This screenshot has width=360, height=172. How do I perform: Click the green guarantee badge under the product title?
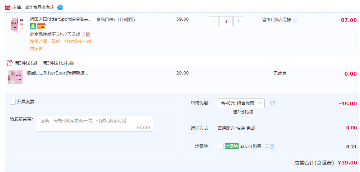point(33,26)
